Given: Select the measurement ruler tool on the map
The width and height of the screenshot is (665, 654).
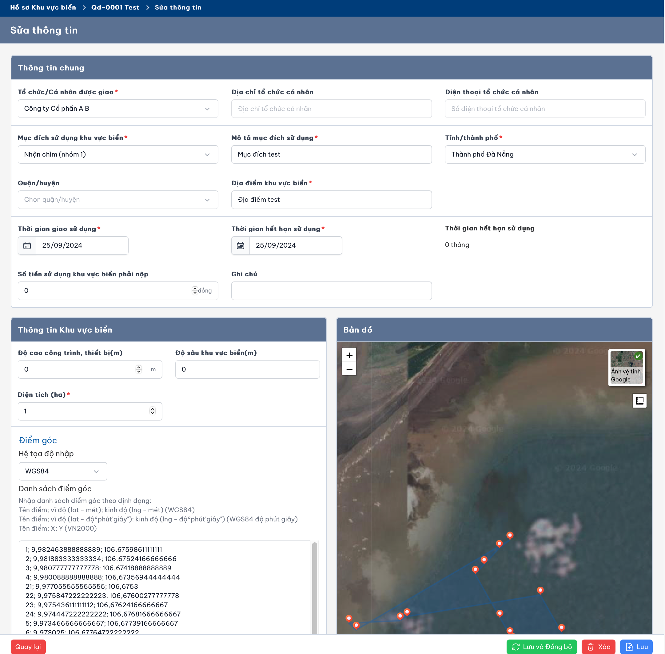Looking at the screenshot, I should (x=639, y=401).
